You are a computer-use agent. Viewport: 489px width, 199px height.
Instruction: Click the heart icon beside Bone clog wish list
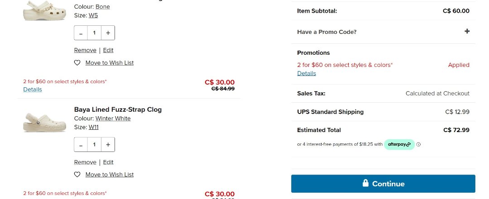(x=77, y=63)
